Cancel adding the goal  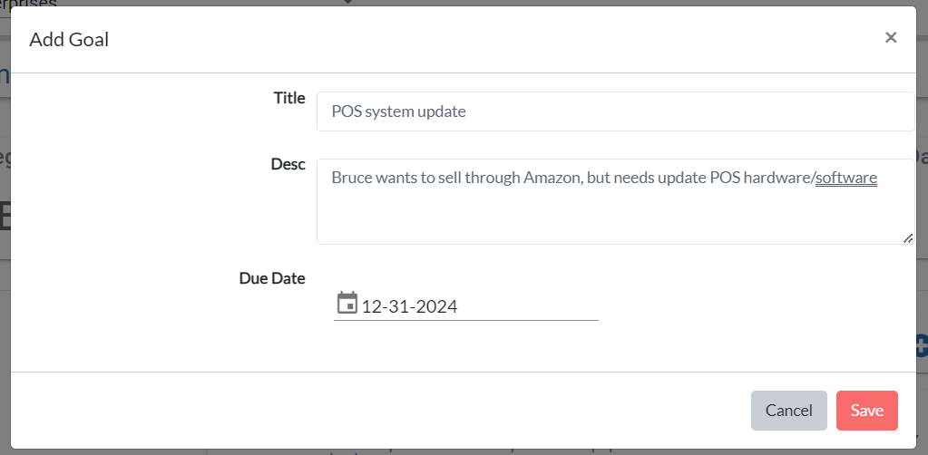788,410
